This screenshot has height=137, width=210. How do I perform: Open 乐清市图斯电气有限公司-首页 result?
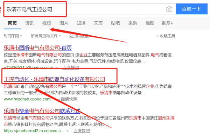(x=38, y=48)
